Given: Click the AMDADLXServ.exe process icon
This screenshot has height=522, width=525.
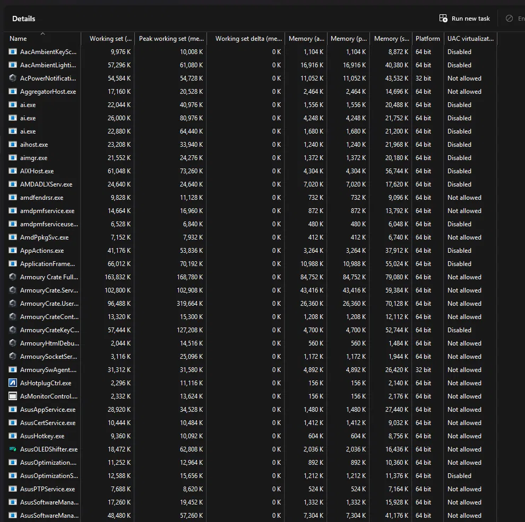Looking at the screenshot, I should [13, 184].
